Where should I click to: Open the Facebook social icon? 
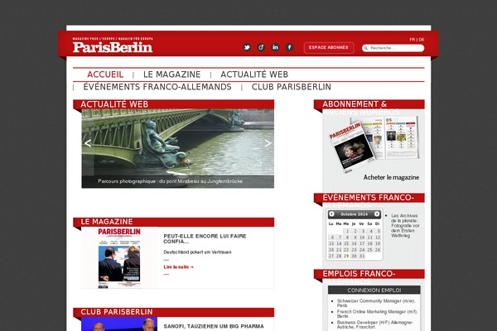click(289, 47)
